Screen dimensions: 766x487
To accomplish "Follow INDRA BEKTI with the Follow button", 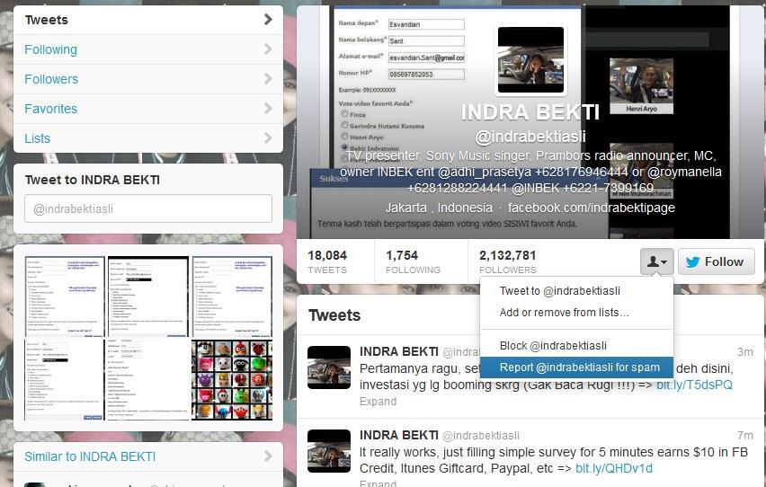I will (x=717, y=261).
